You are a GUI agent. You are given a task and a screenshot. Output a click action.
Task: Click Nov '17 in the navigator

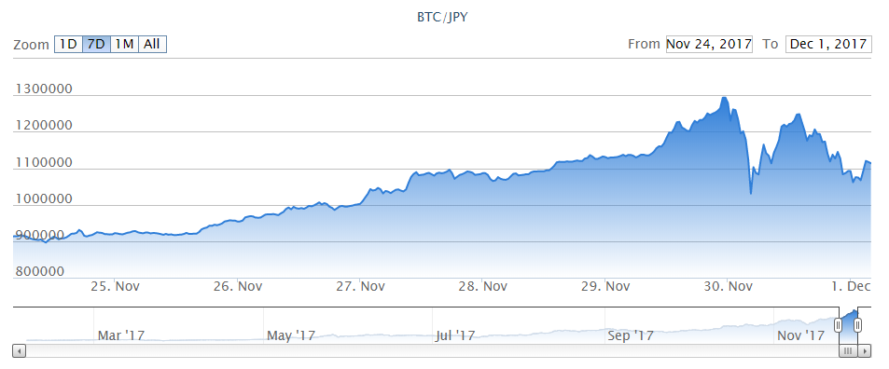click(x=800, y=335)
